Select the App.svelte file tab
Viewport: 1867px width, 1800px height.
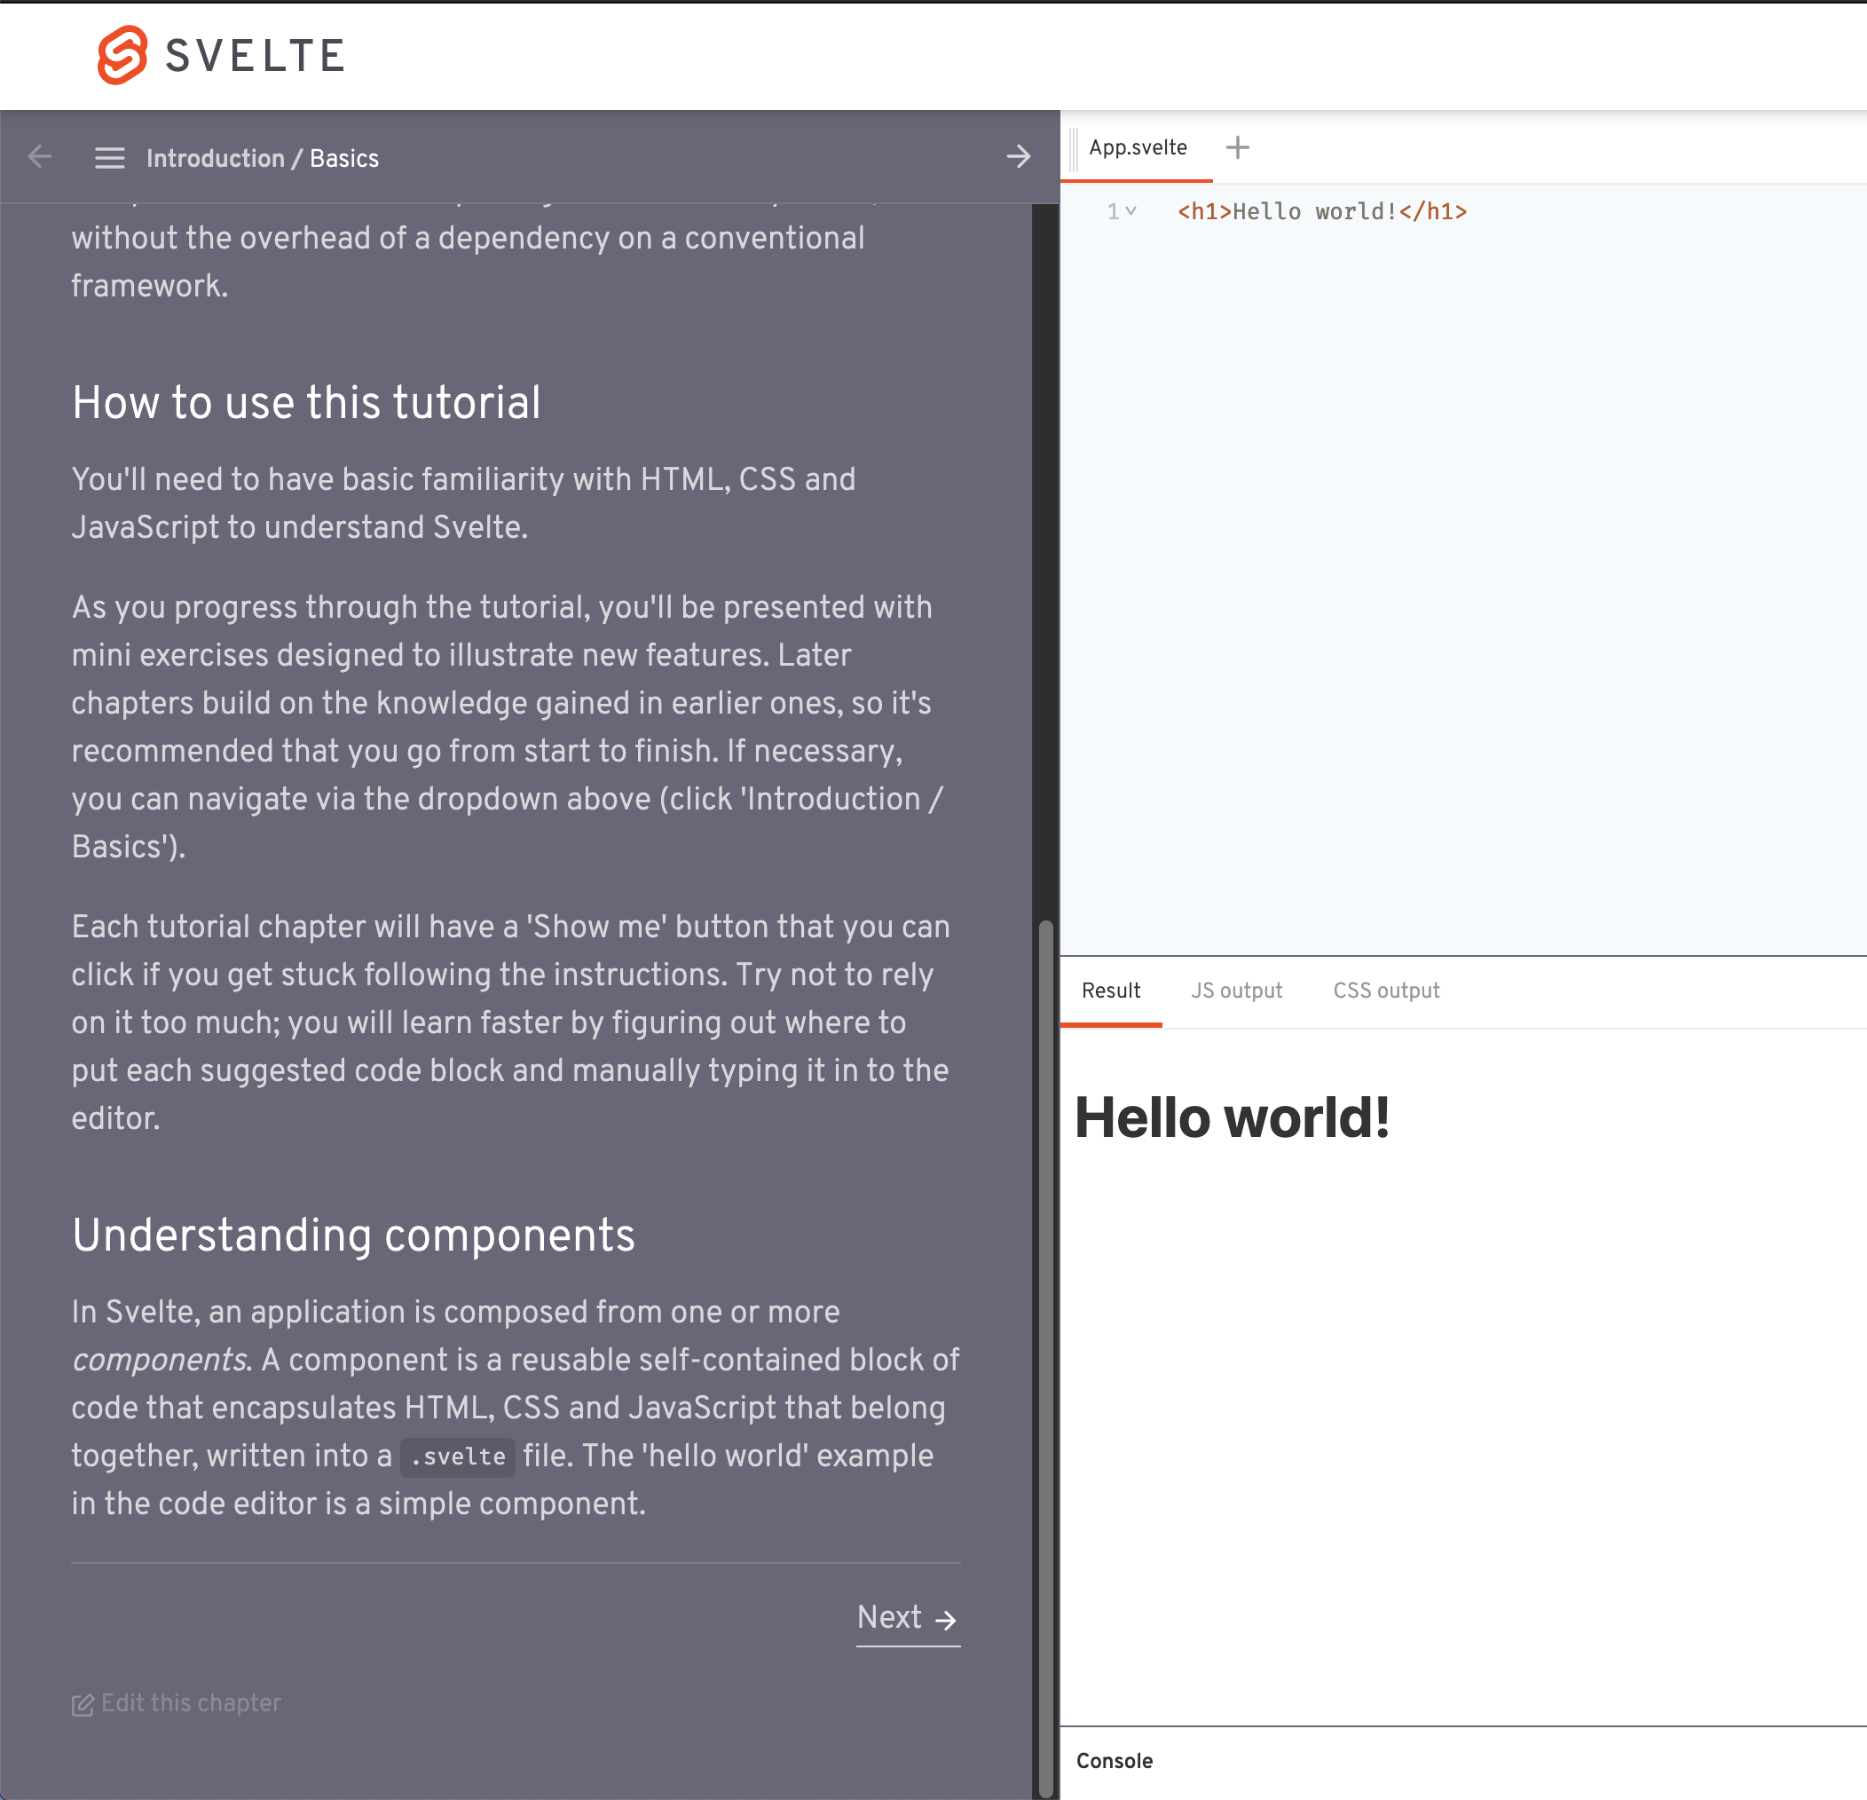click(1138, 147)
